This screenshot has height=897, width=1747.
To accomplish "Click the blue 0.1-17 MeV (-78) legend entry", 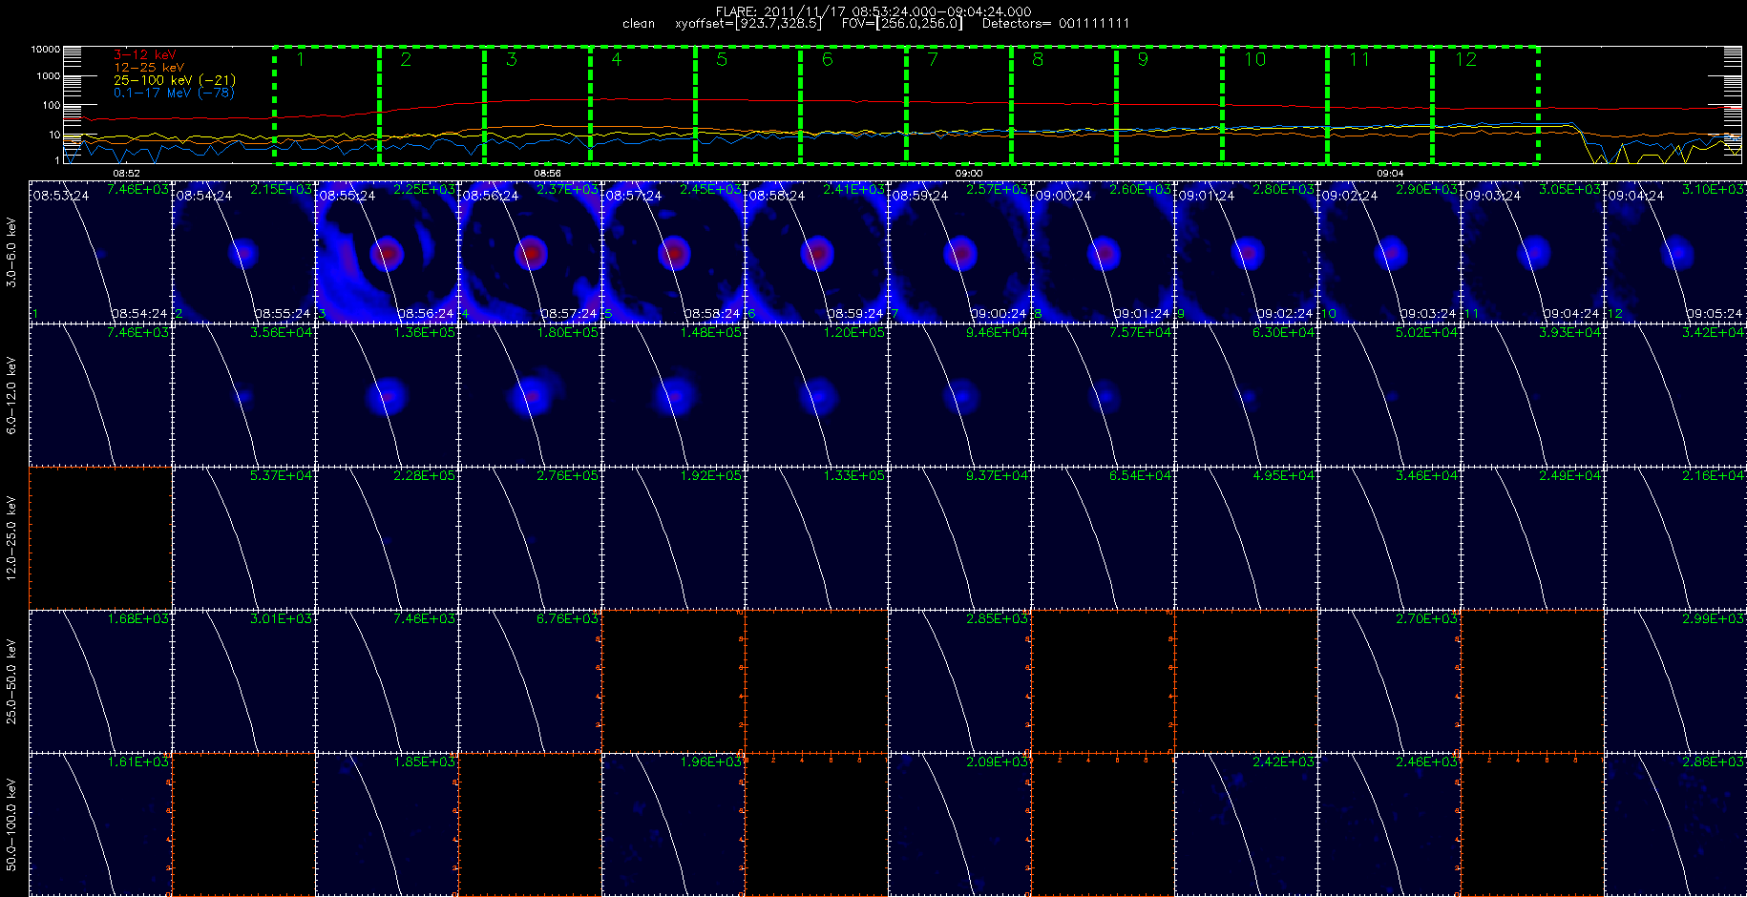I will [x=174, y=93].
